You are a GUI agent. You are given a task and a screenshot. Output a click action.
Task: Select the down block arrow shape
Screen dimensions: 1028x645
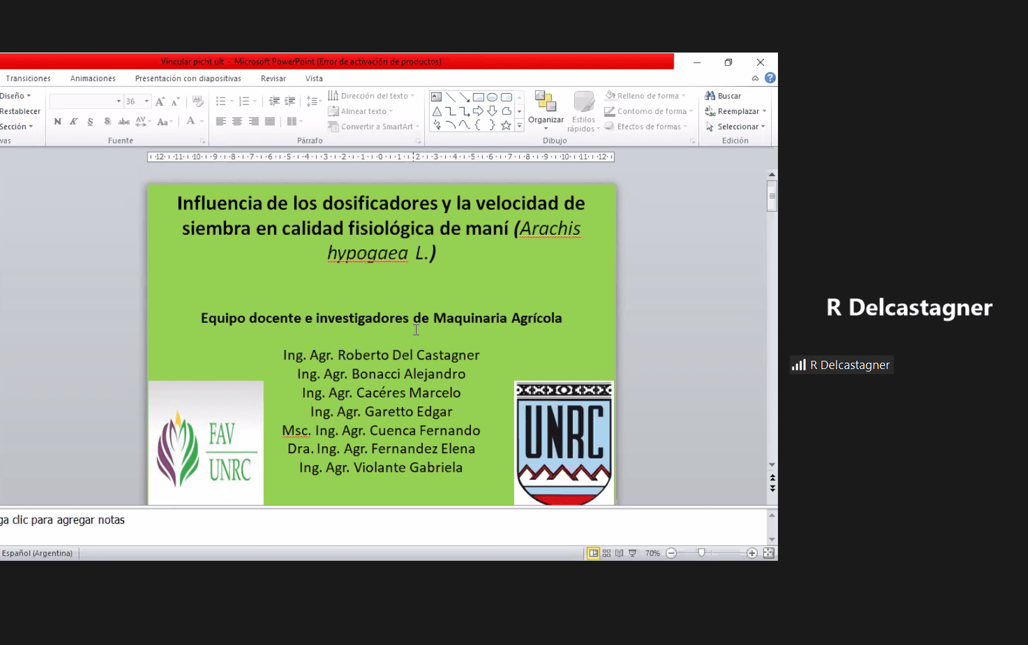492,111
